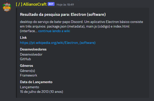Select the Gêneros field heading

click(x=26, y=66)
